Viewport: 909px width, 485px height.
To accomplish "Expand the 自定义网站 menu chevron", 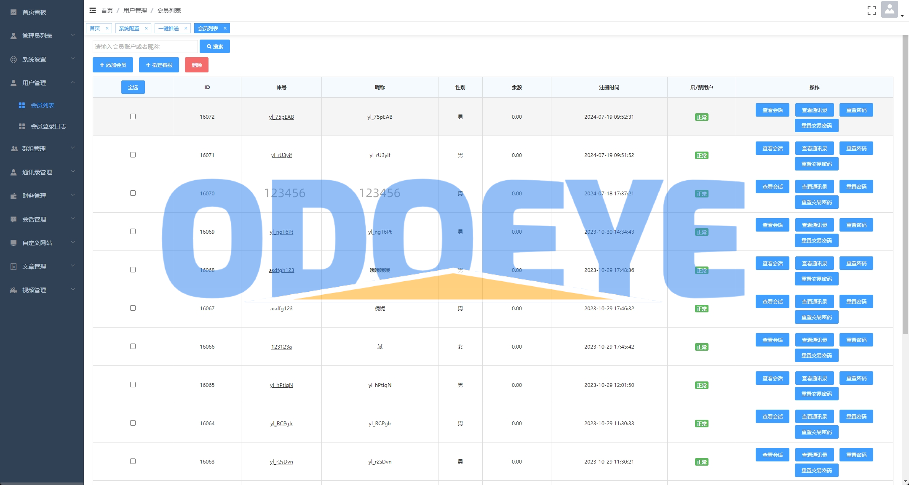I will coord(72,242).
